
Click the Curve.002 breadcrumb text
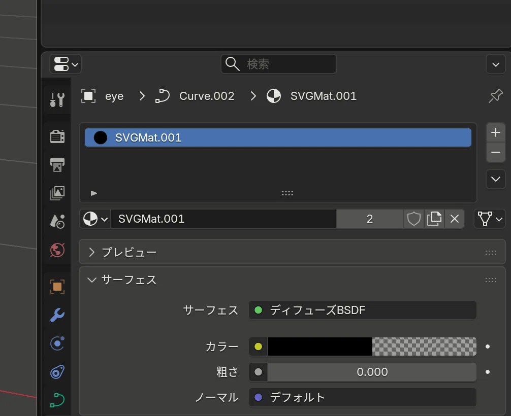pyautogui.click(x=207, y=96)
